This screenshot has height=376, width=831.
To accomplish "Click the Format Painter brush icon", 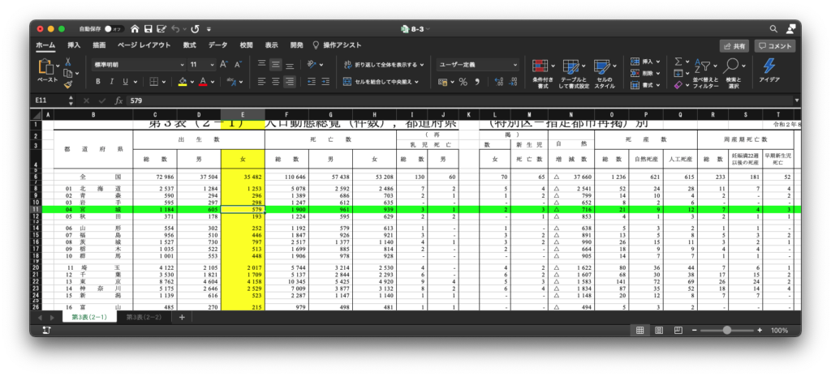I will [68, 84].
